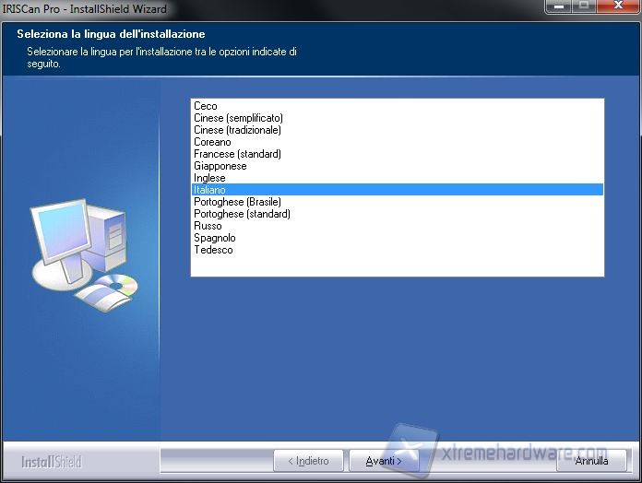This screenshot has height=483, width=642.
Task: Choose Tedesco from the language list
Action: (213, 250)
